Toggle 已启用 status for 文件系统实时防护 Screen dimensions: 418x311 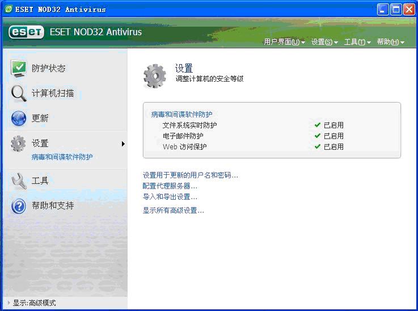333,125
